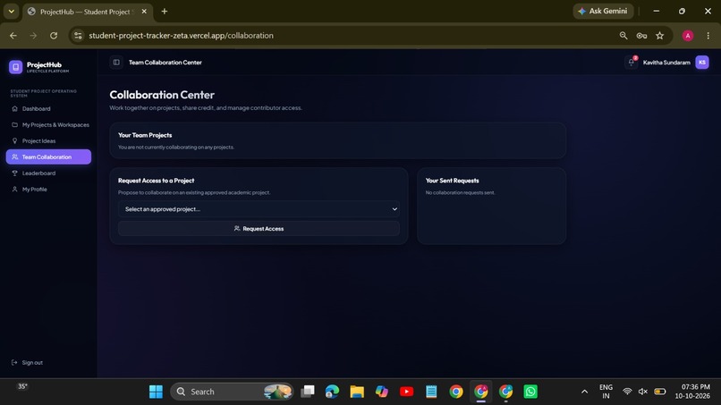Open My Profile page

point(48,190)
